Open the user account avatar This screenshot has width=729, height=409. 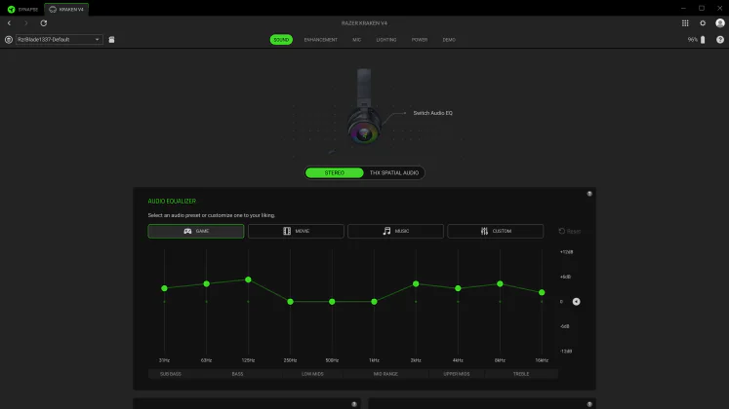(720, 22)
